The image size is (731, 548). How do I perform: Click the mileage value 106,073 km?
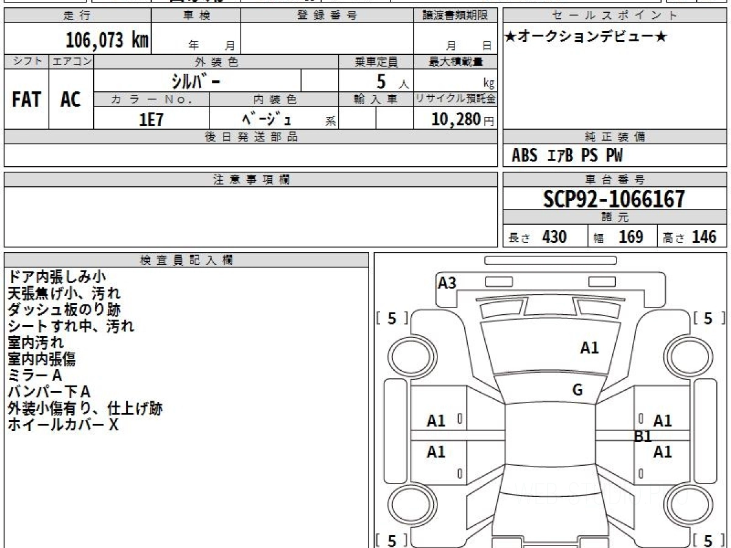[107, 40]
